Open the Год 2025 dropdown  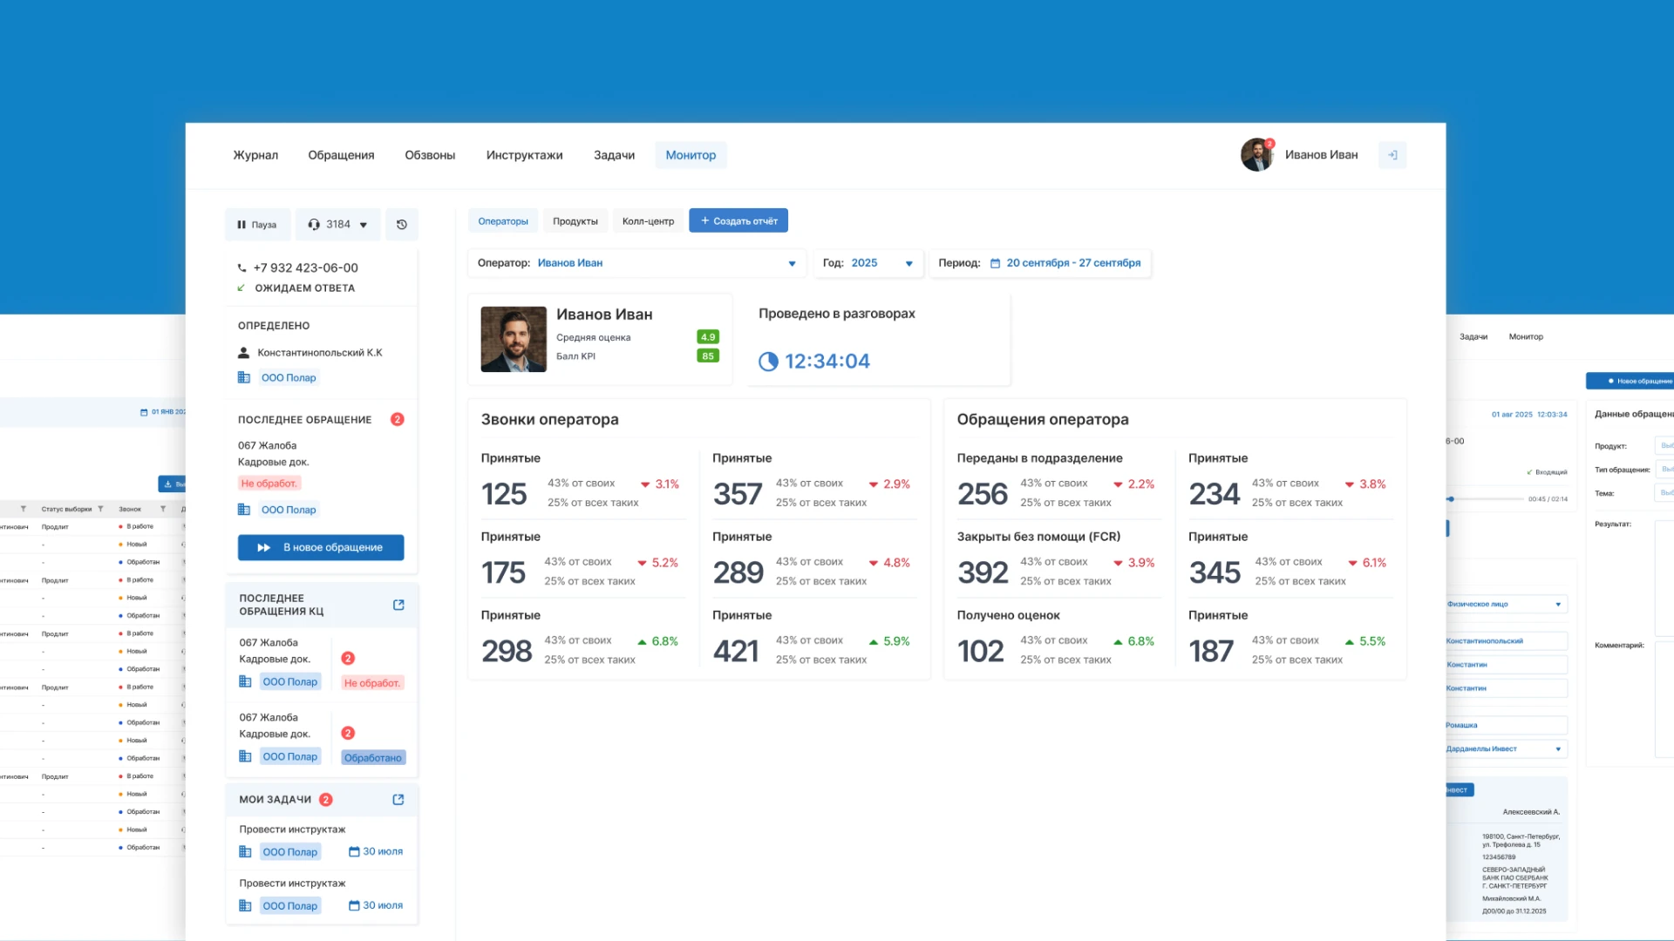pos(868,263)
